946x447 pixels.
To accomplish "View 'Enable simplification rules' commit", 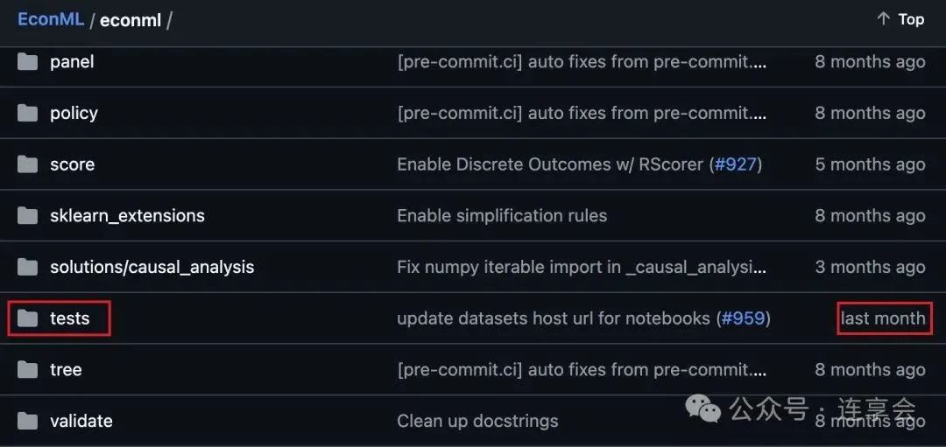I will click(x=502, y=216).
